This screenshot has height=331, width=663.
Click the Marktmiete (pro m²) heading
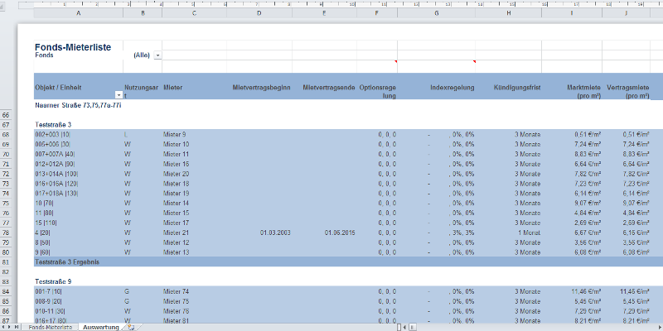(583, 92)
